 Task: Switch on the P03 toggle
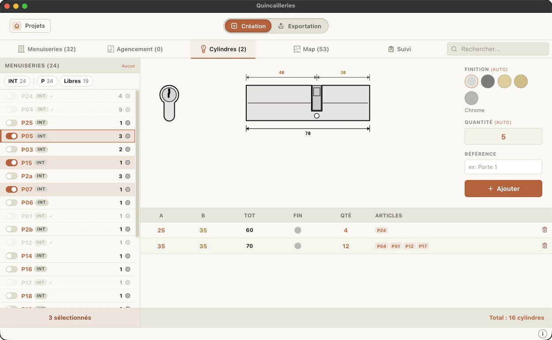coord(12,149)
